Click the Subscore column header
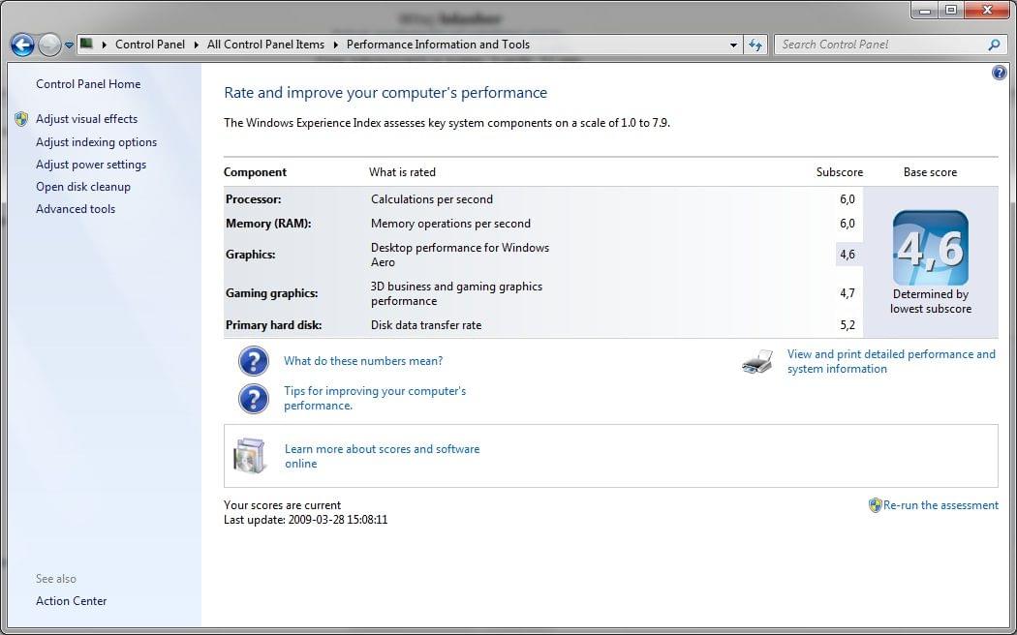The width and height of the screenshot is (1017, 635). tap(840, 172)
